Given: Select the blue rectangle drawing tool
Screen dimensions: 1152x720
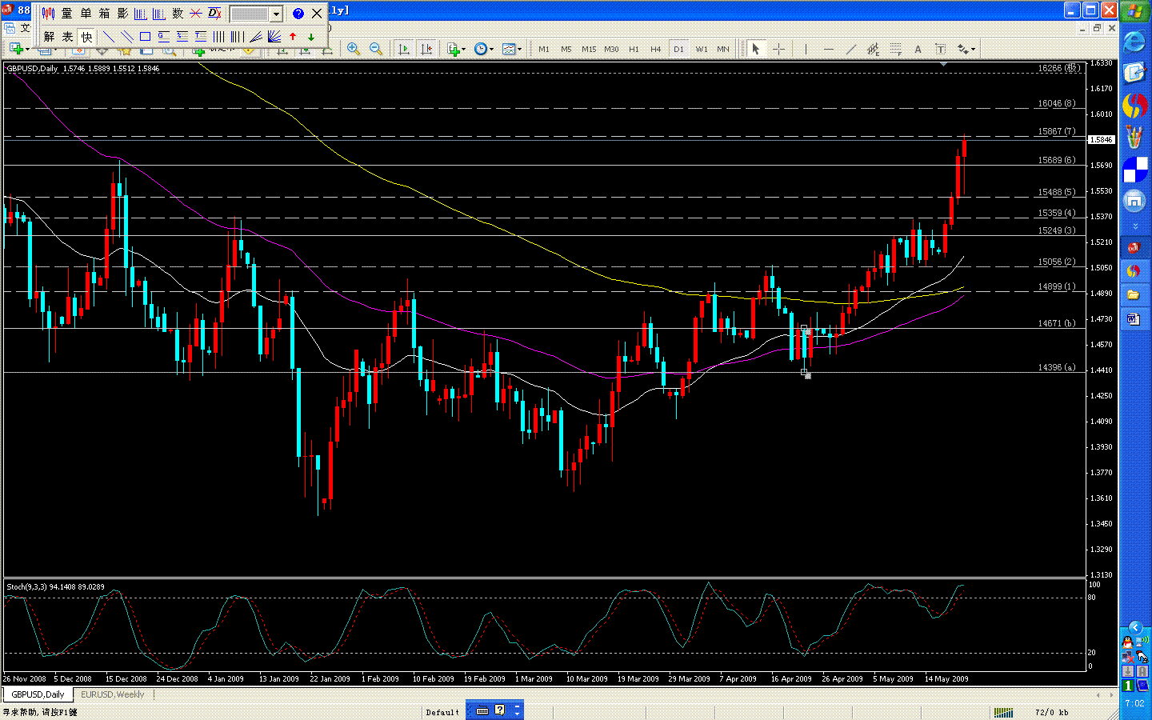Looking at the screenshot, I should coord(145,37).
